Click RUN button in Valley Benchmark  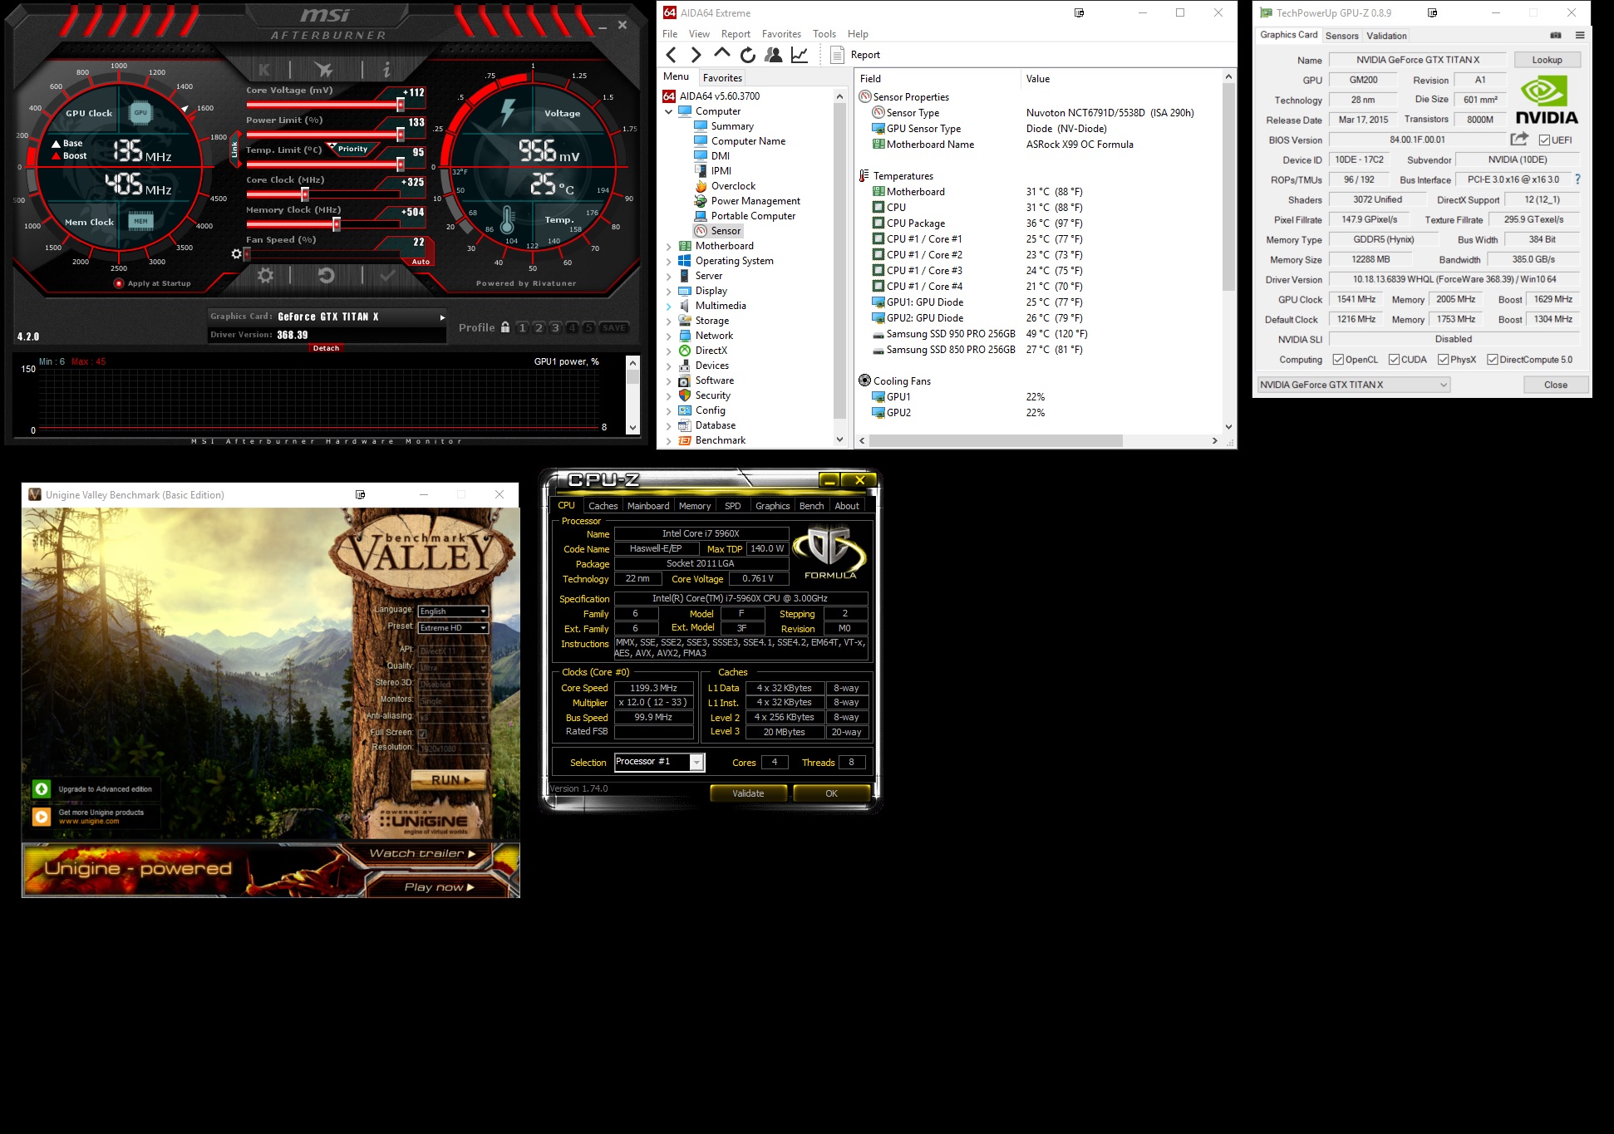click(x=450, y=780)
